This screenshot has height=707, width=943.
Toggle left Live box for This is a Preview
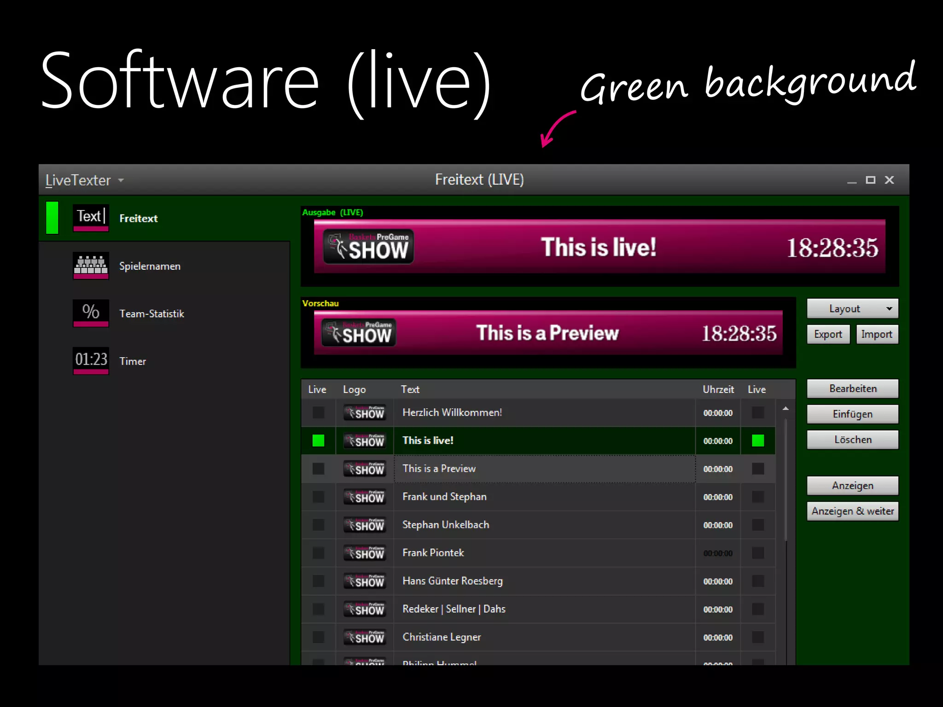point(318,469)
